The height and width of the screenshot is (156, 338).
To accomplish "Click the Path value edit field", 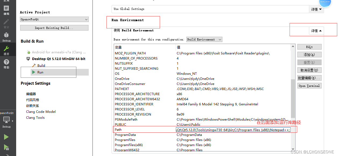I will pos(233,130).
